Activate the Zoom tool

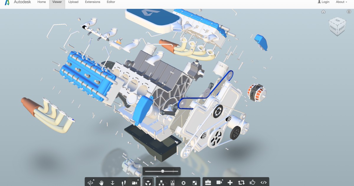coord(112,182)
